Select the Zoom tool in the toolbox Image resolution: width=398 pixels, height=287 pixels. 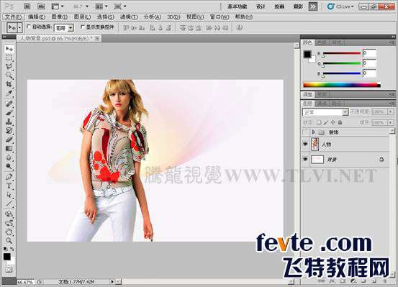(x=9, y=240)
